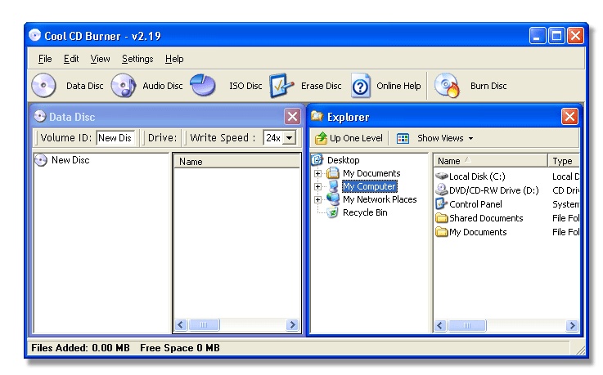The height and width of the screenshot is (375, 603).
Task: Click Data Disc list scrollbar thumb
Action: [204, 324]
